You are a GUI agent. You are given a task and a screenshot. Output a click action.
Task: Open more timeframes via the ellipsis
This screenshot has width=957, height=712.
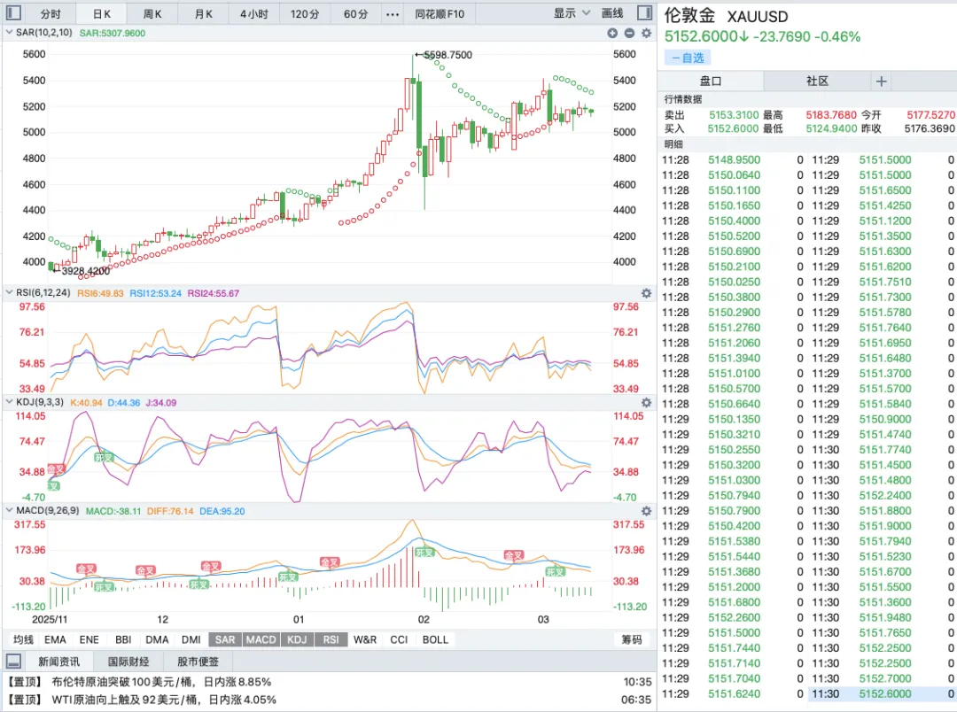coord(393,14)
